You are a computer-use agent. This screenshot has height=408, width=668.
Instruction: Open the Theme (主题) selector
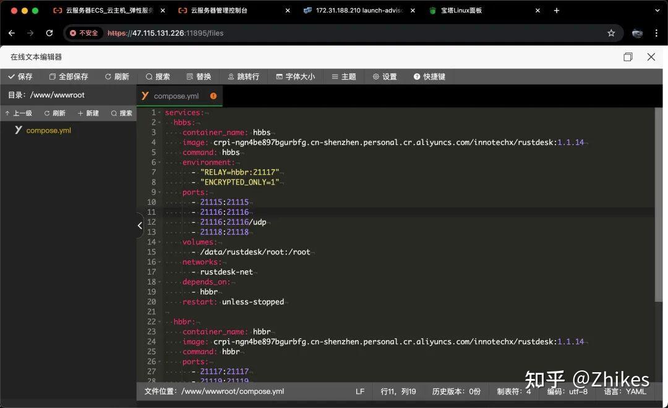[344, 77]
